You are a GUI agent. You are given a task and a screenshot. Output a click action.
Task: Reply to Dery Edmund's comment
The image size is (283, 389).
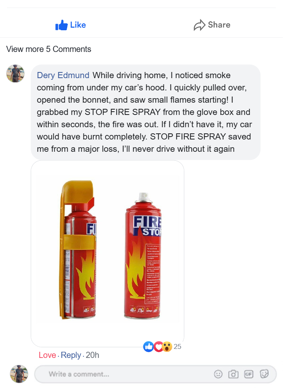(x=71, y=355)
